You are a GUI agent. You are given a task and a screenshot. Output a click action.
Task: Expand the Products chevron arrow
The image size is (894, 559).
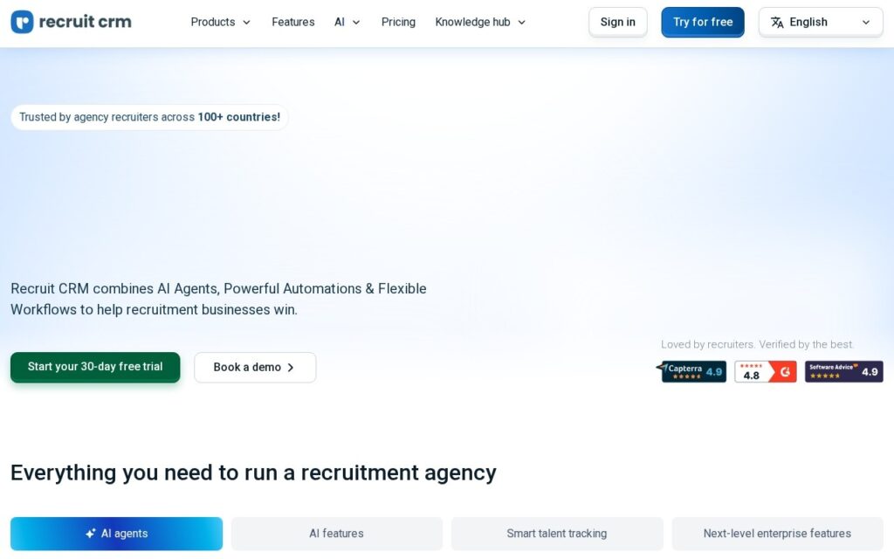coord(246,23)
